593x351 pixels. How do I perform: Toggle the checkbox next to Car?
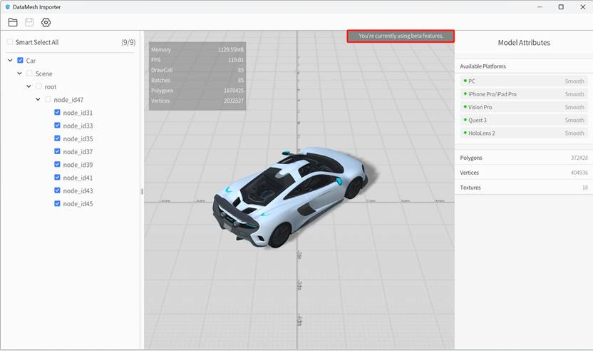pyautogui.click(x=21, y=61)
